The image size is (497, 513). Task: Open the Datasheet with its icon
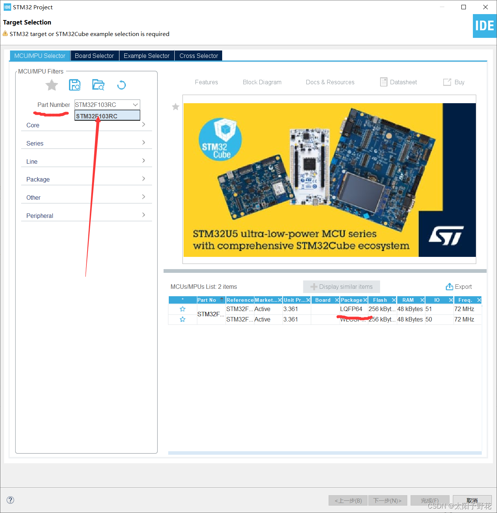(x=384, y=82)
